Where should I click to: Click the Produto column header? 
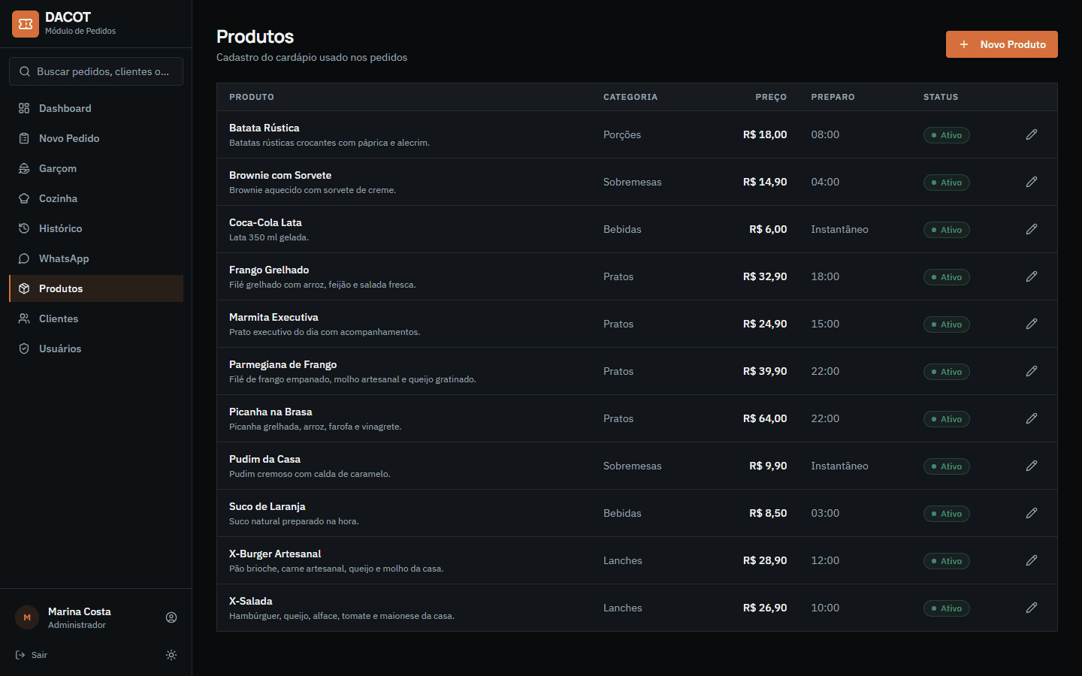[252, 97]
